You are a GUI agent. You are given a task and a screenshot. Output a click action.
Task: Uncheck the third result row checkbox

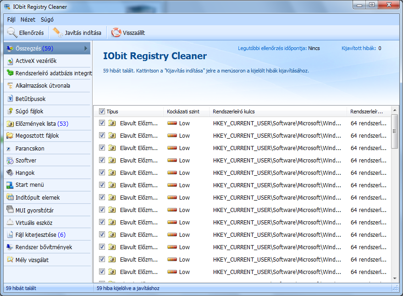pos(102,148)
